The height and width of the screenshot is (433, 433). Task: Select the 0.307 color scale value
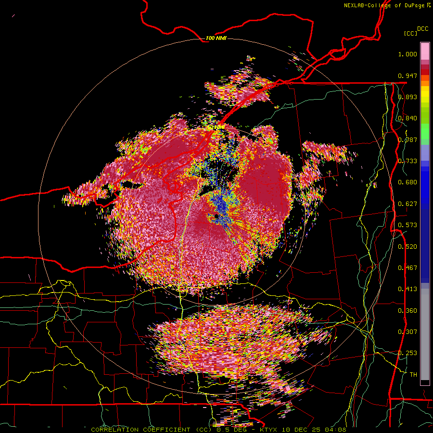[408, 332]
